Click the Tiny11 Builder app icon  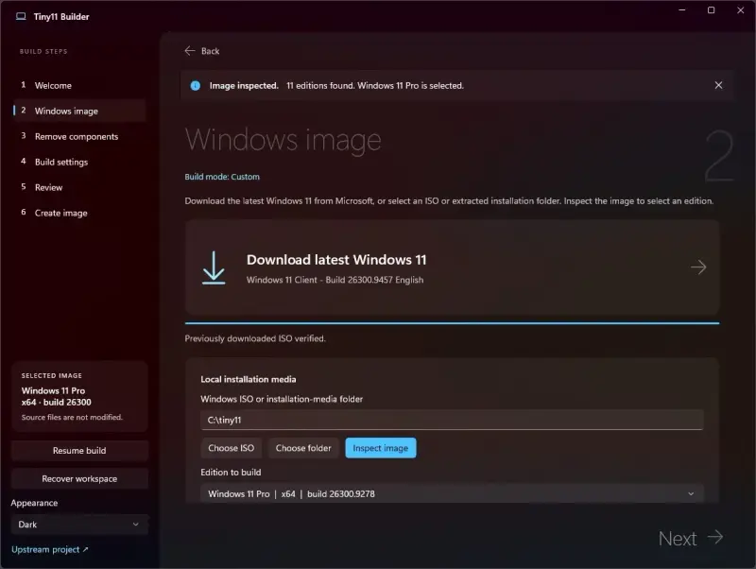tap(21, 16)
